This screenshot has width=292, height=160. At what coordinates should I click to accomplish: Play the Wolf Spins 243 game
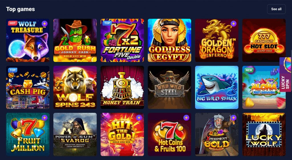point(75,87)
